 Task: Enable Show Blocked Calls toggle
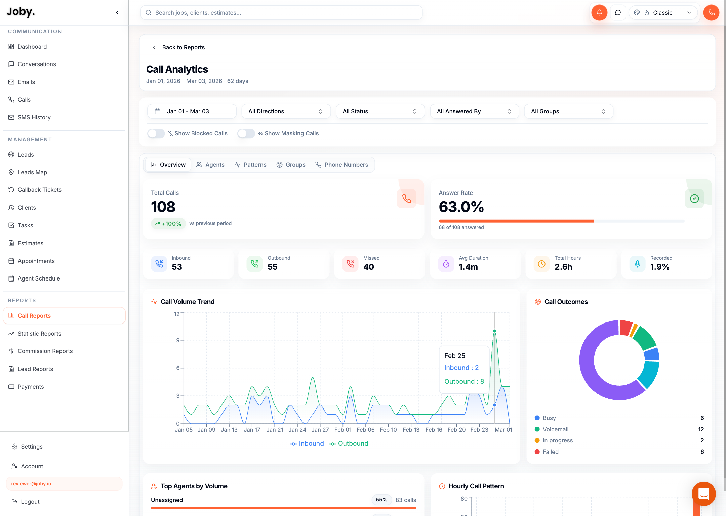coord(156,133)
